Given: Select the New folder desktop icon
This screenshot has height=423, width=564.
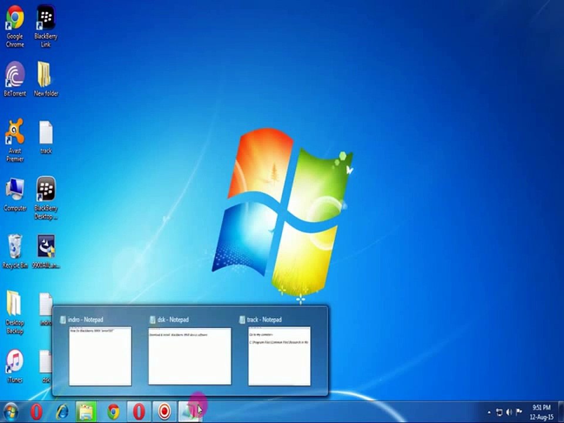Looking at the screenshot, I should pyautogui.click(x=46, y=79).
